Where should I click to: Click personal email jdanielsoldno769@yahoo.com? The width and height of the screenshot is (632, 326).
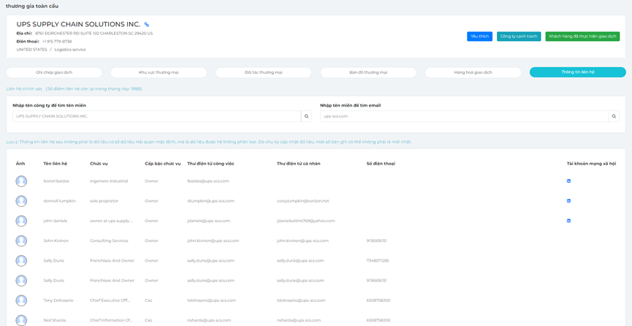(x=306, y=221)
